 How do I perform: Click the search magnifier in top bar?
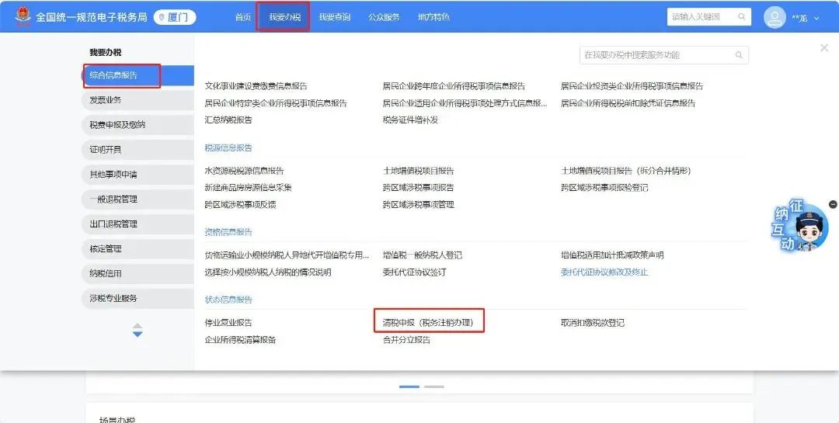click(742, 16)
